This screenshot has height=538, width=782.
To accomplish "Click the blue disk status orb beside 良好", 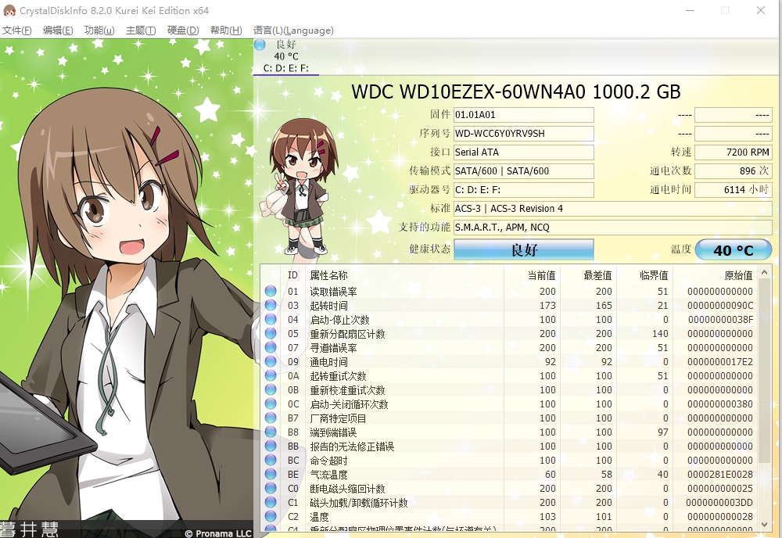I will (260, 45).
